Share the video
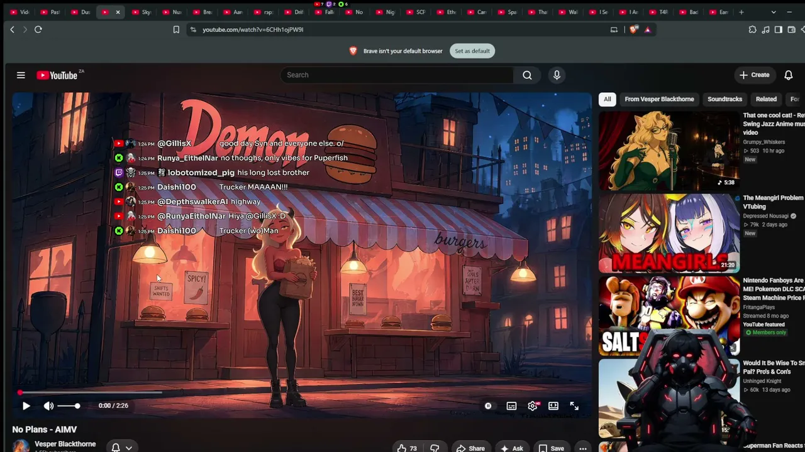Image resolution: width=805 pixels, height=452 pixels. click(x=470, y=448)
